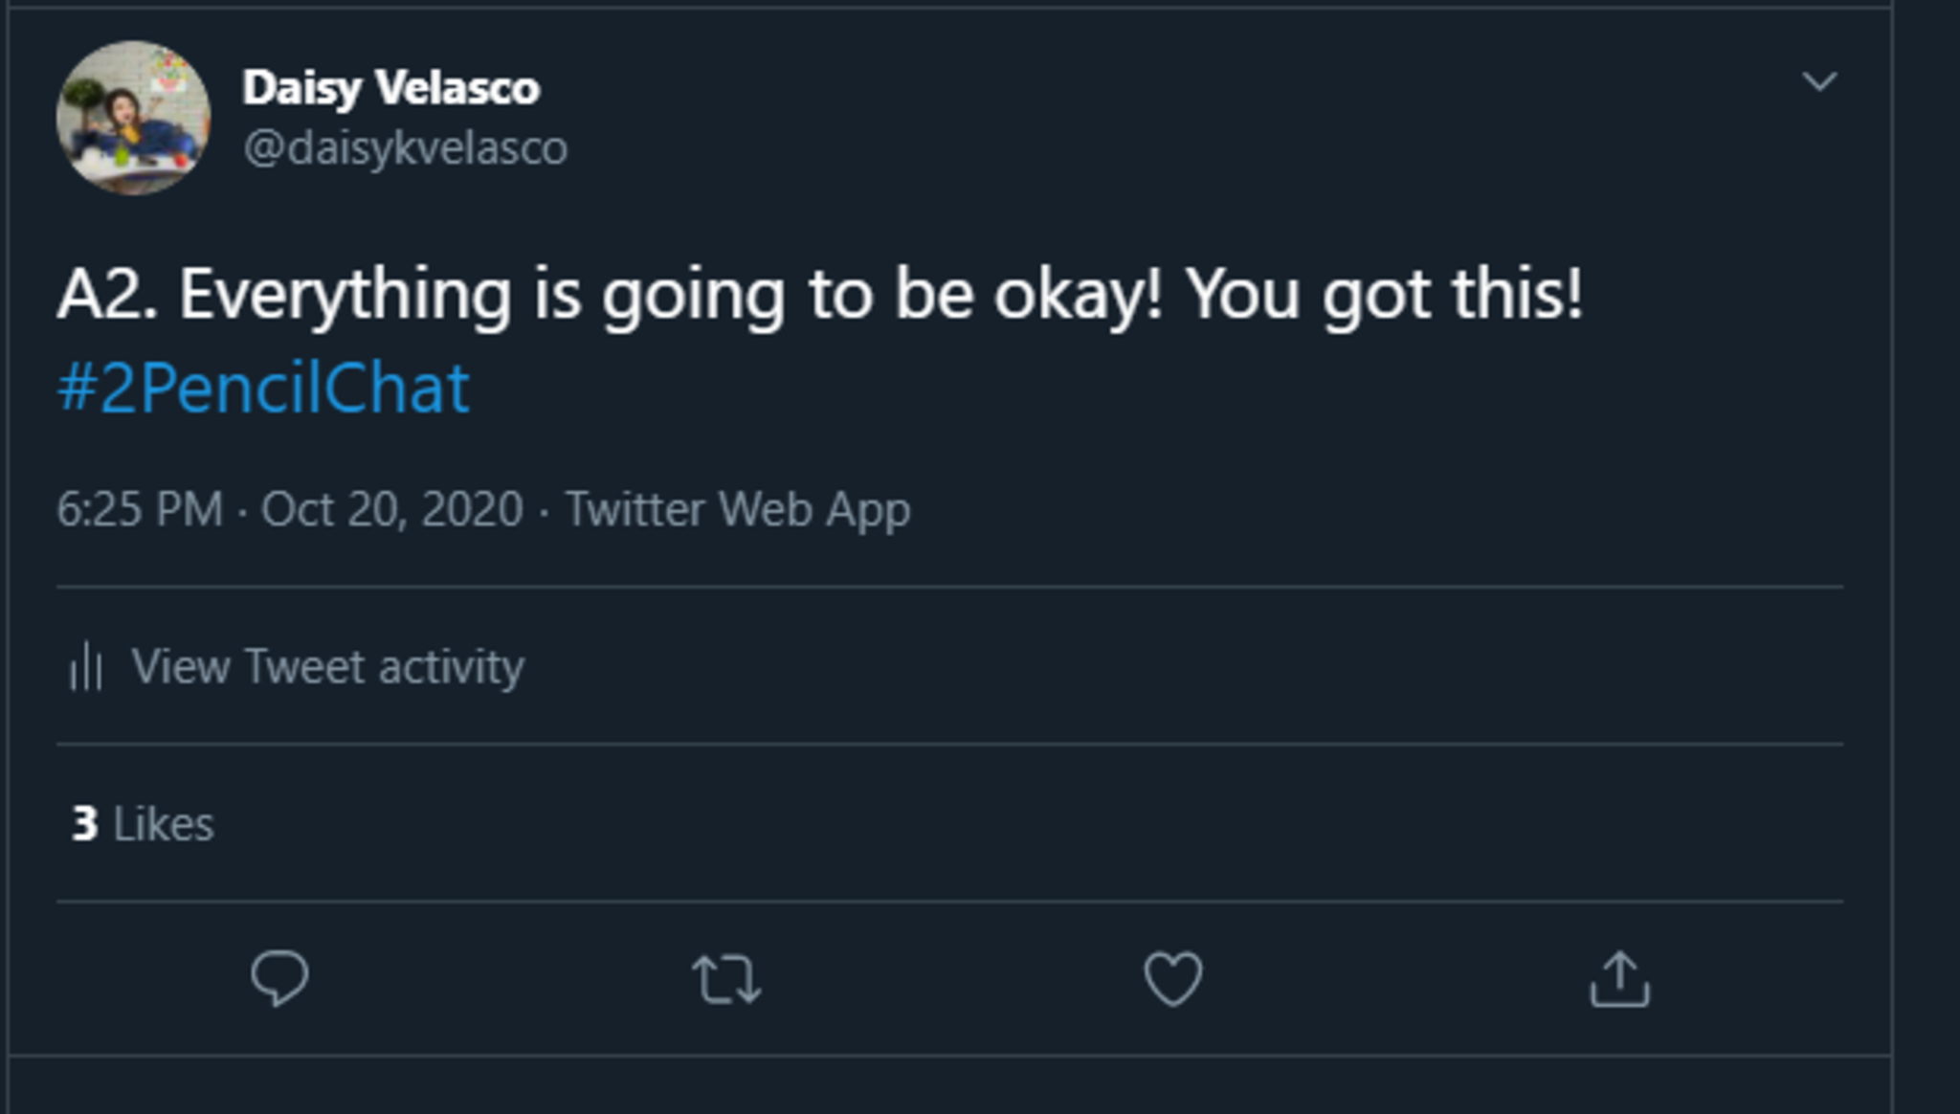
Task: Click the Daisy Velasco display name
Action: [390, 88]
